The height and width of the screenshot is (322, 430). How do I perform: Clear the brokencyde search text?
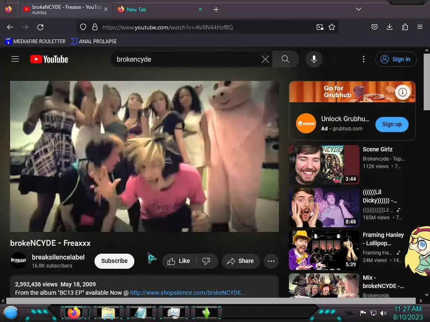coord(265,59)
